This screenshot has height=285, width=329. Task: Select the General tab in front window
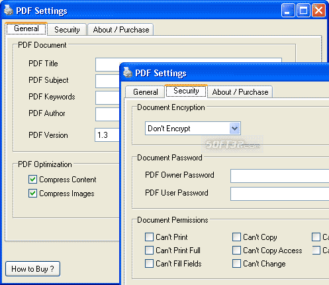(x=145, y=92)
